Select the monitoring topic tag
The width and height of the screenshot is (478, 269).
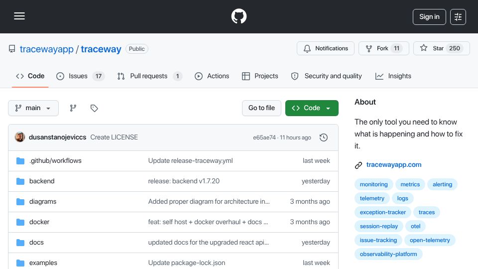tap(374, 184)
